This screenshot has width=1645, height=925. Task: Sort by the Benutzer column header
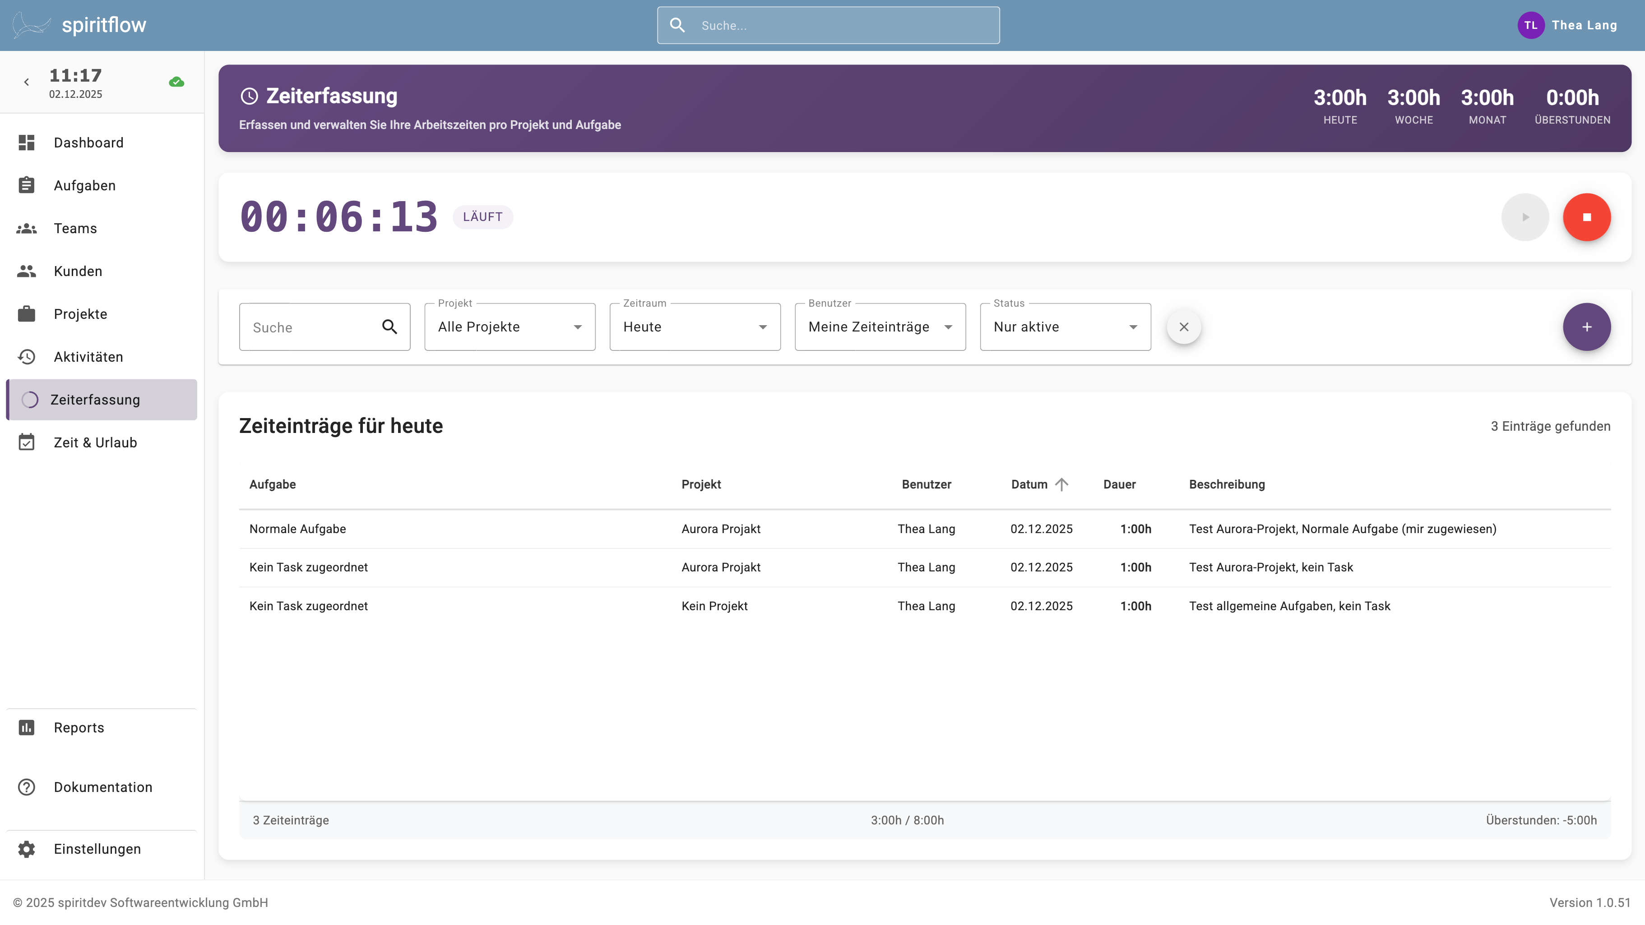click(926, 484)
